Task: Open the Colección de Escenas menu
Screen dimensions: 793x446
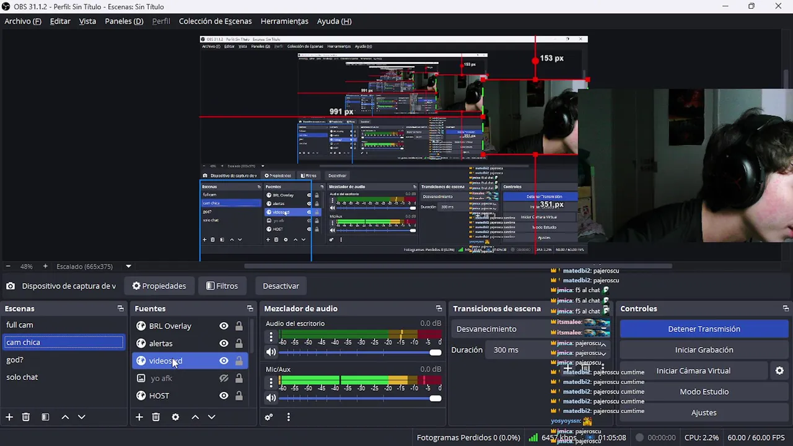Action: 215,21
